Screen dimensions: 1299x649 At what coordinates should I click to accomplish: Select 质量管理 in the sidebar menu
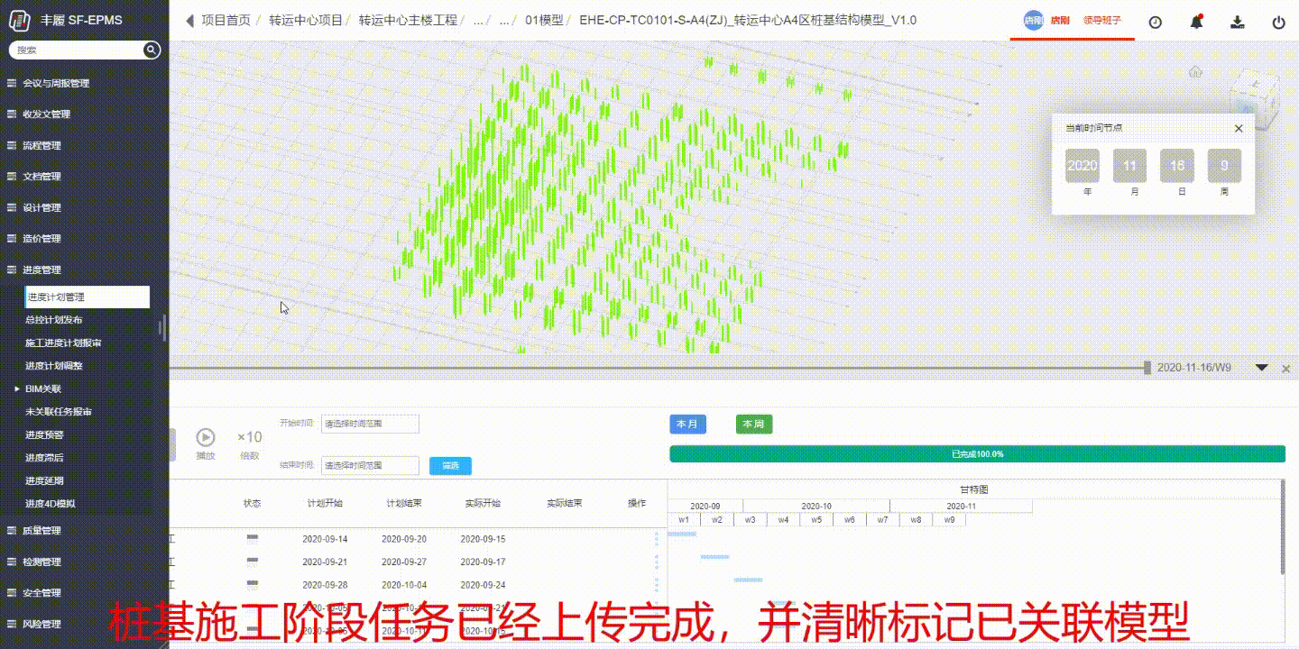point(41,530)
